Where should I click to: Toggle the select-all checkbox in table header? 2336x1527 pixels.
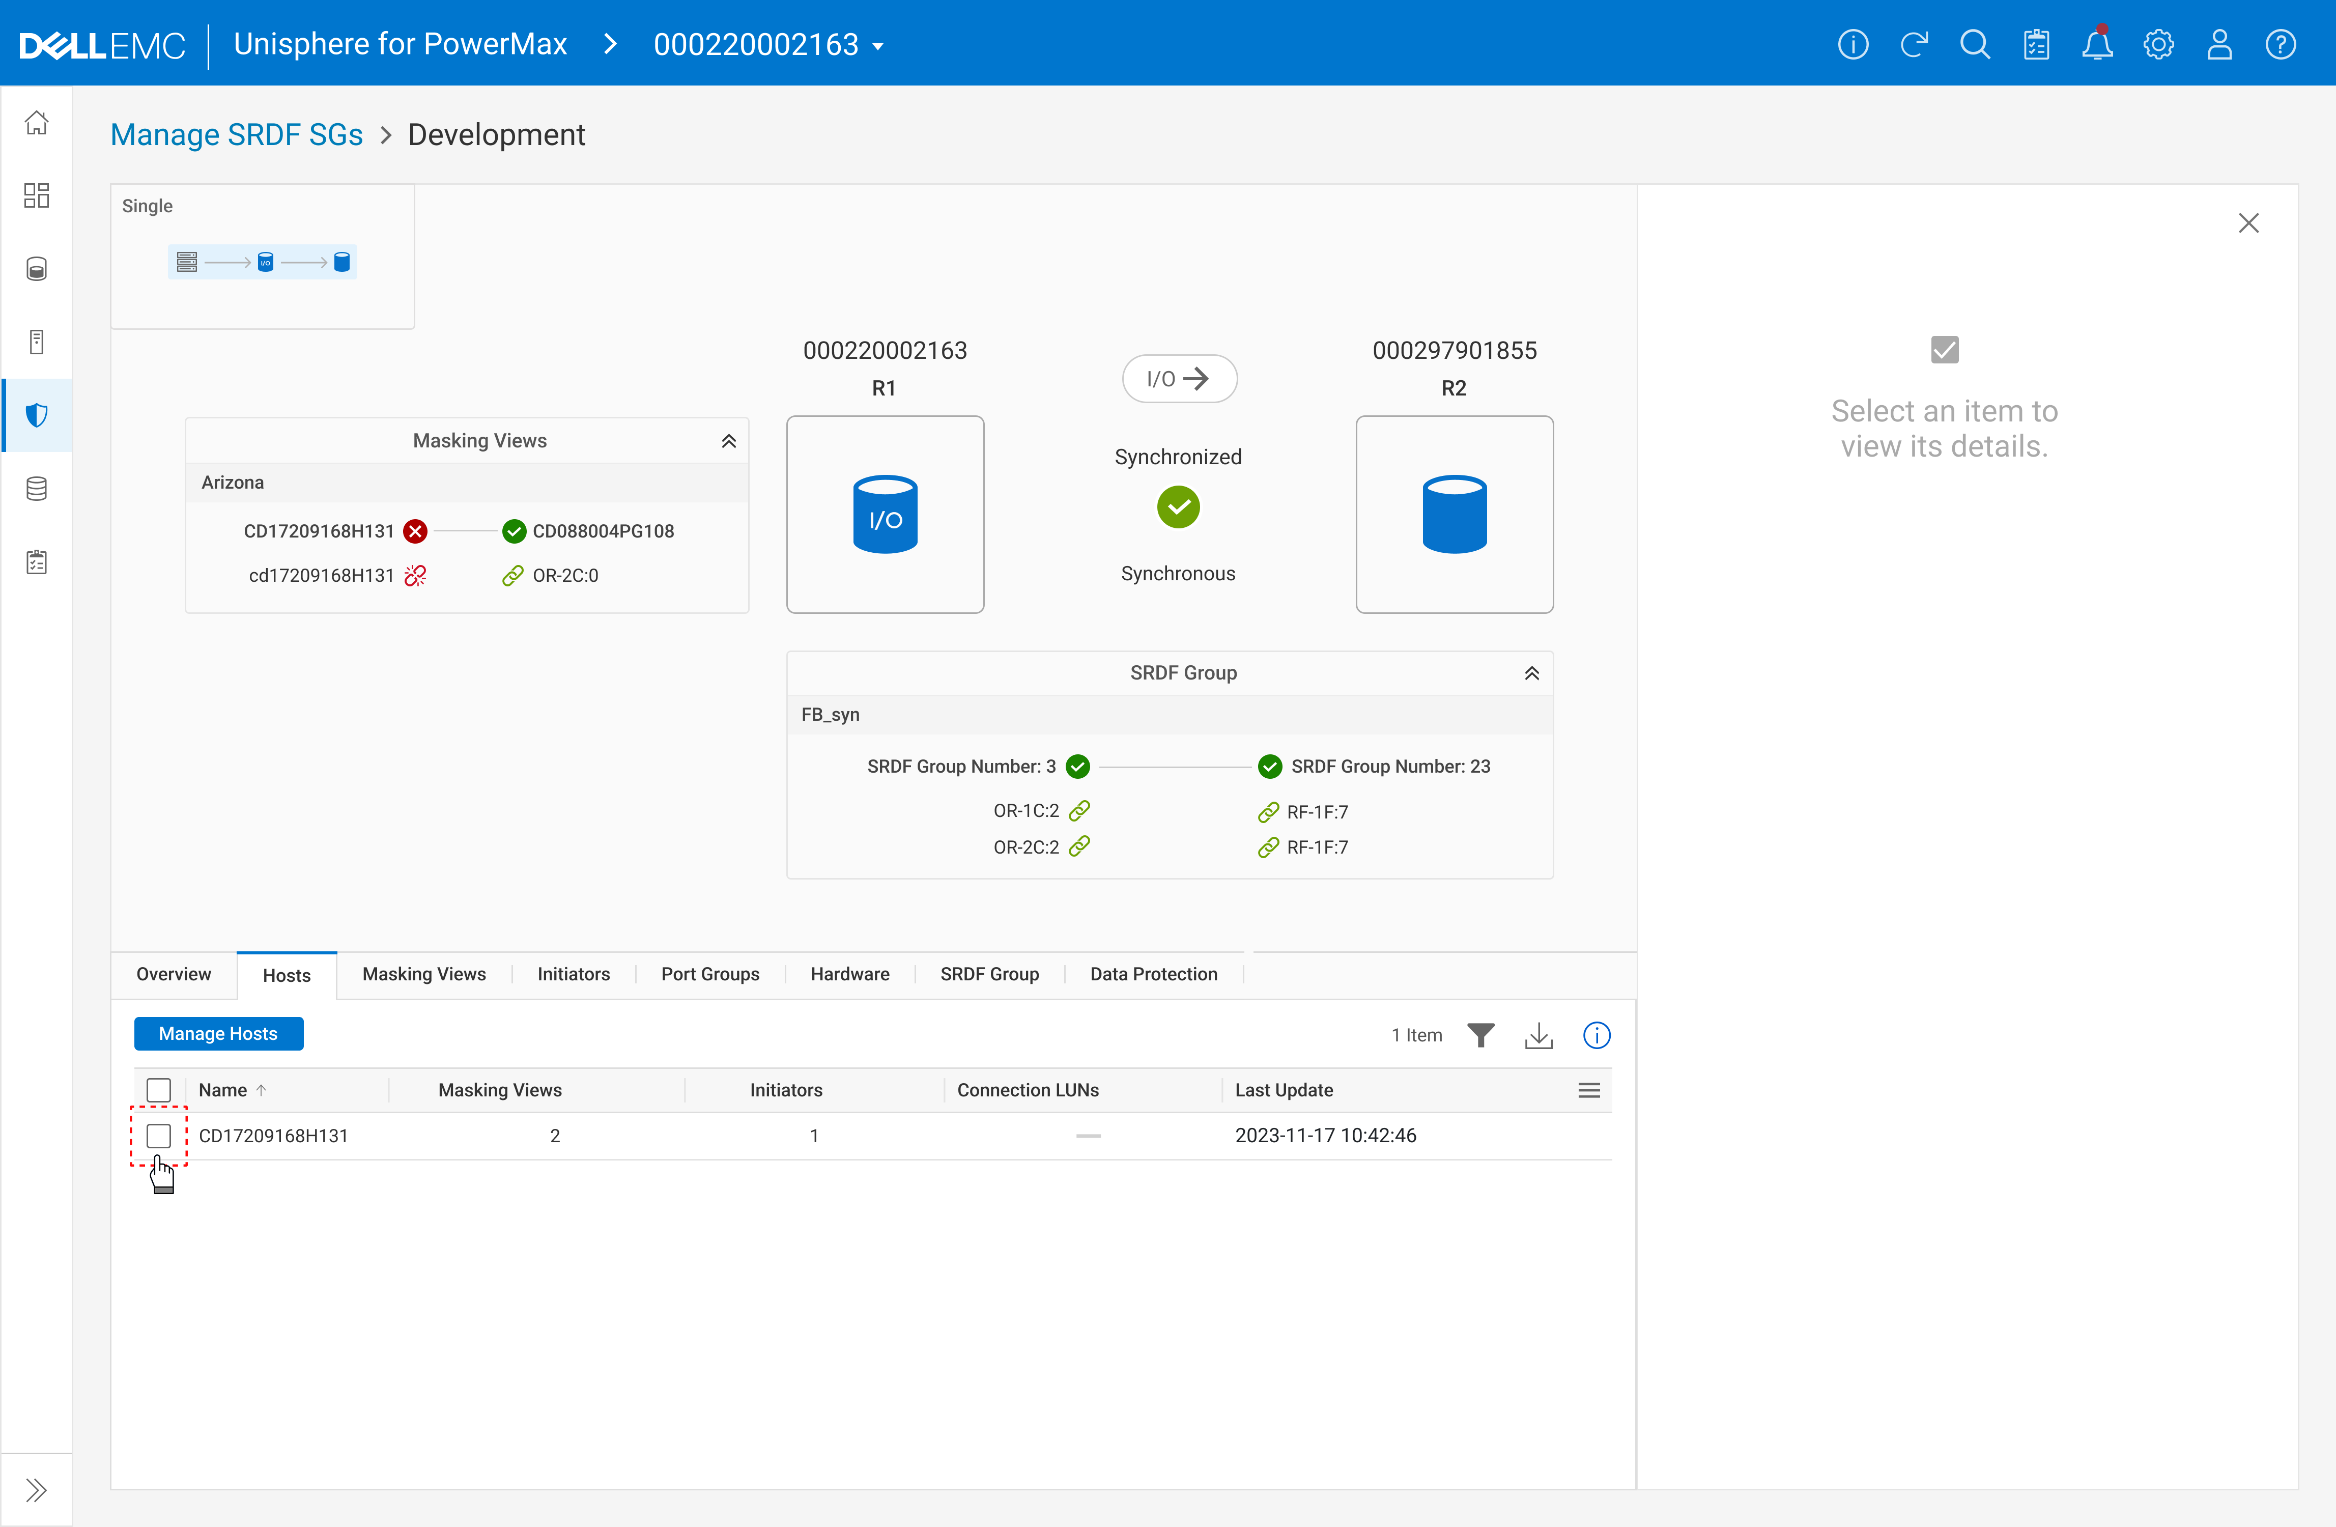coord(158,1089)
